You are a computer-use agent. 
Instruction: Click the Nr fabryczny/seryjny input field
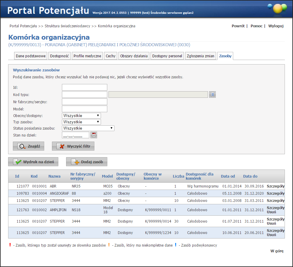point(84,102)
